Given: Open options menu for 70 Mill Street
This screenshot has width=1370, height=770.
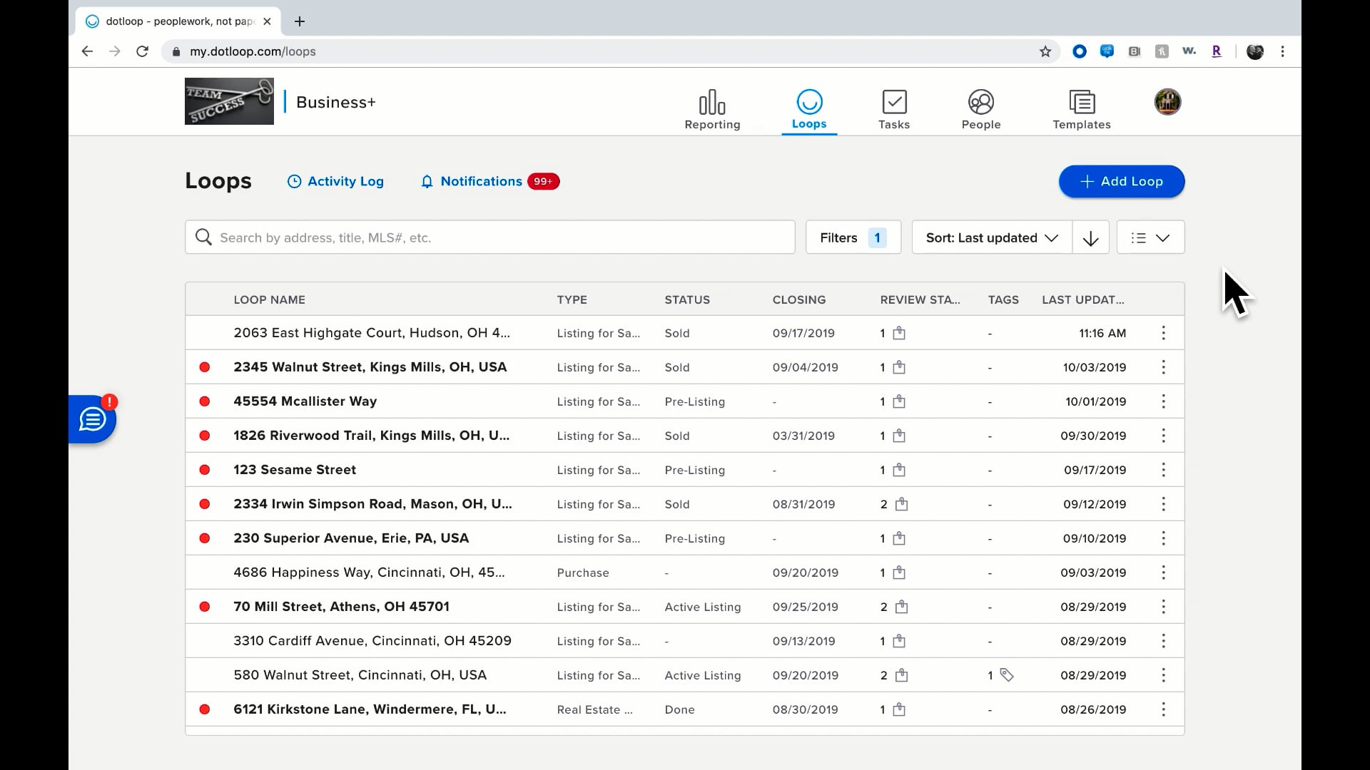Looking at the screenshot, I should (x=1163, y=607).
